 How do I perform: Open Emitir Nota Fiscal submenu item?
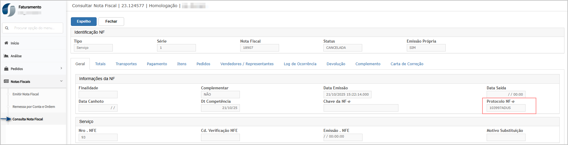tap(26, 94)
